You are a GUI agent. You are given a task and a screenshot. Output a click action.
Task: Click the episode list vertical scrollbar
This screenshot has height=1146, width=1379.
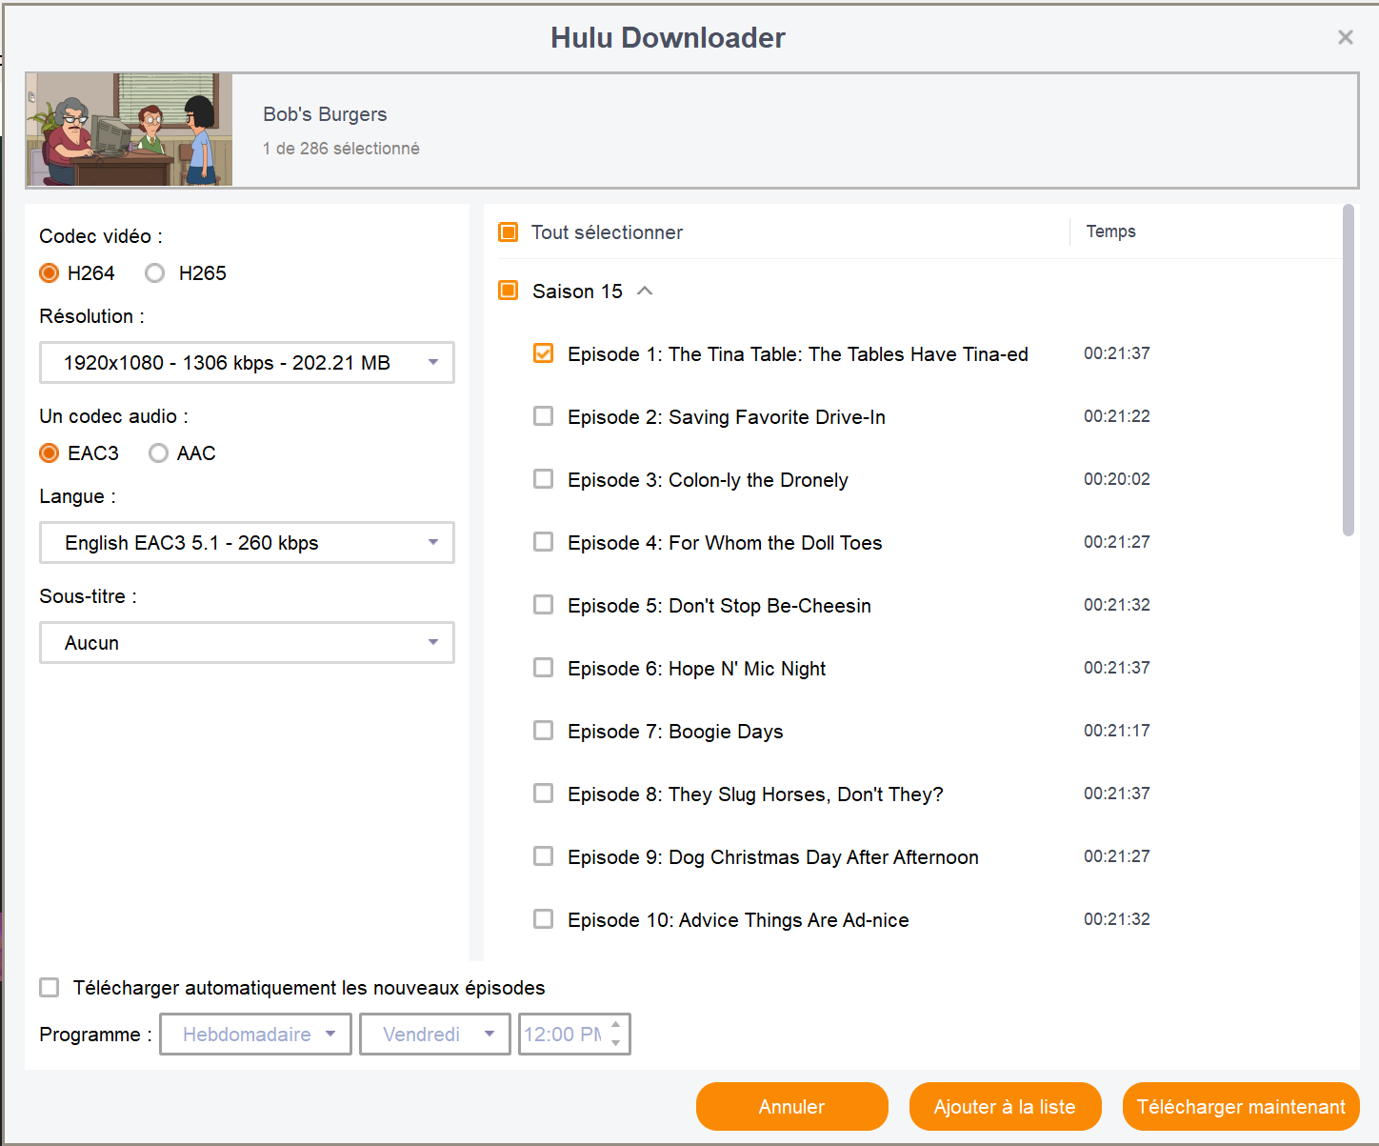click(1348, 370)
